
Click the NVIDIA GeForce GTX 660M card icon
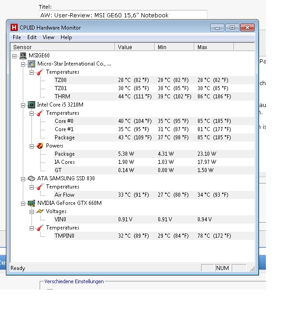(31, 203)
